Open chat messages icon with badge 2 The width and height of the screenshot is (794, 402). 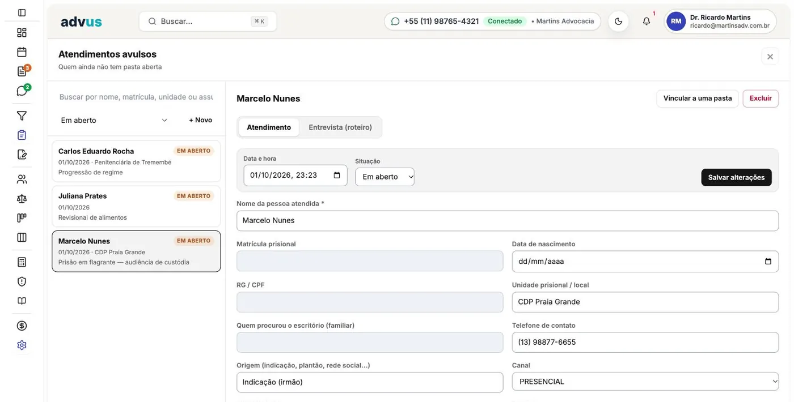coord(22,91)
